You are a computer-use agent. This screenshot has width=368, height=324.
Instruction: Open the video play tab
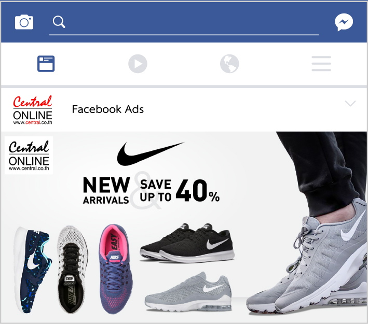pos(138,64)
